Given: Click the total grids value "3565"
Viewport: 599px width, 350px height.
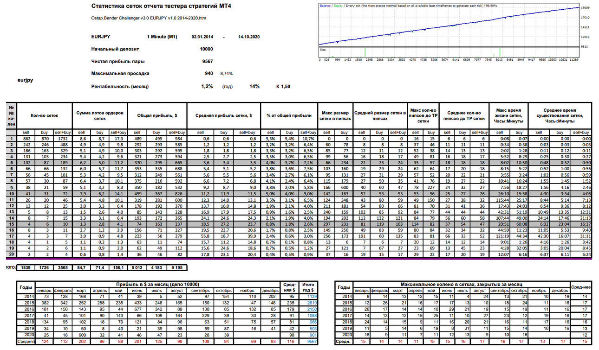Looking at the screenshot, I should tap(63, 267).
